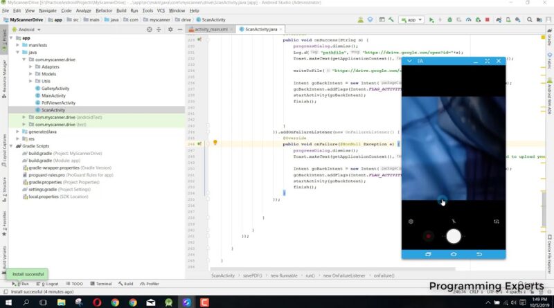Tap the switch-camera icon in emulator
The height and width of the screenshot is (308, 554).
[497, 221]
